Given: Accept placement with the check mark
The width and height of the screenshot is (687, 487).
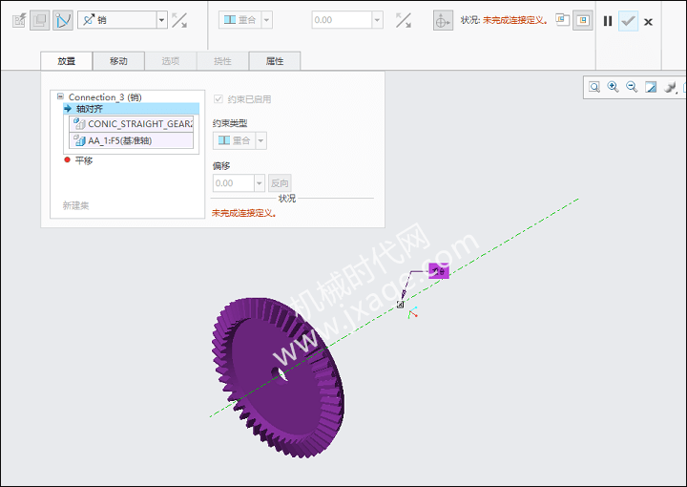Looking at the screenshot, I should pos(628,21).
